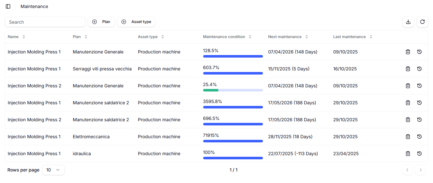Click the Search input field
Screen dimensions: 433x183
click(x=45, y=22)
